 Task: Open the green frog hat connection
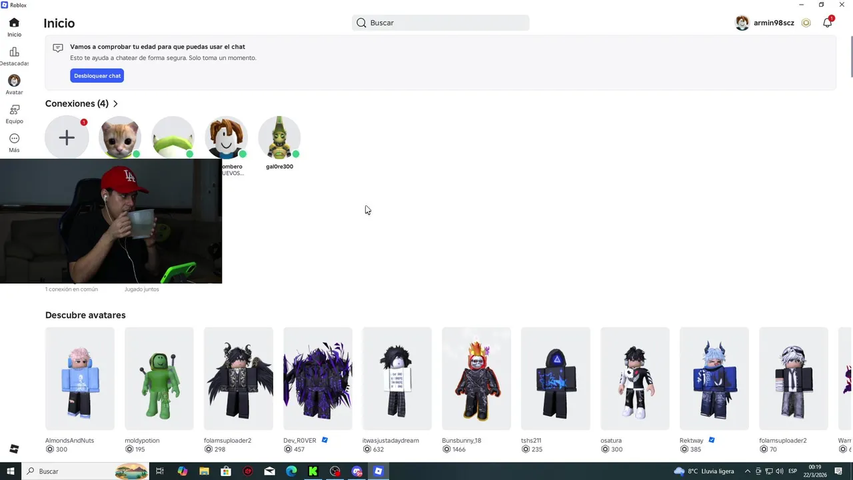pyautogui.click(x=173, y=137)
